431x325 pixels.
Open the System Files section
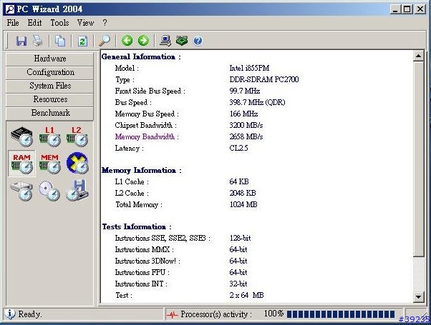tap(49, 86)
